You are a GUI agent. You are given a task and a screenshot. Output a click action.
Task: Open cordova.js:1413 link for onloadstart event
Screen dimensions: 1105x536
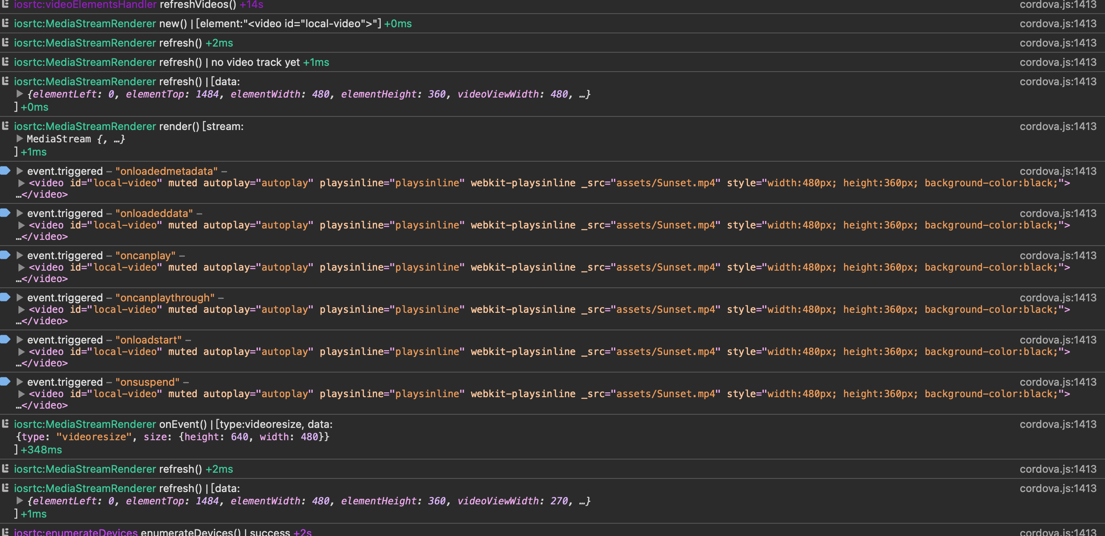[x=1058, y=340]
